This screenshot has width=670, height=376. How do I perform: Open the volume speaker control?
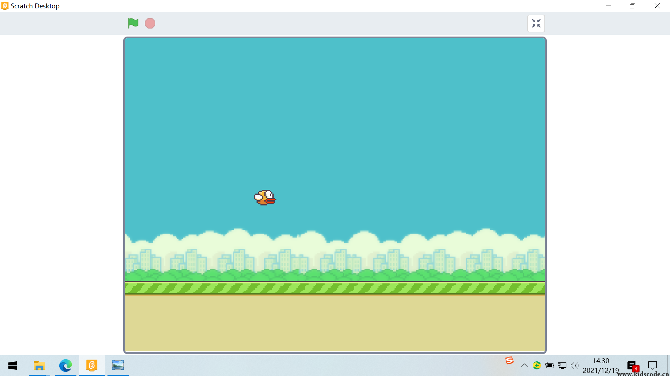point(574,366)
